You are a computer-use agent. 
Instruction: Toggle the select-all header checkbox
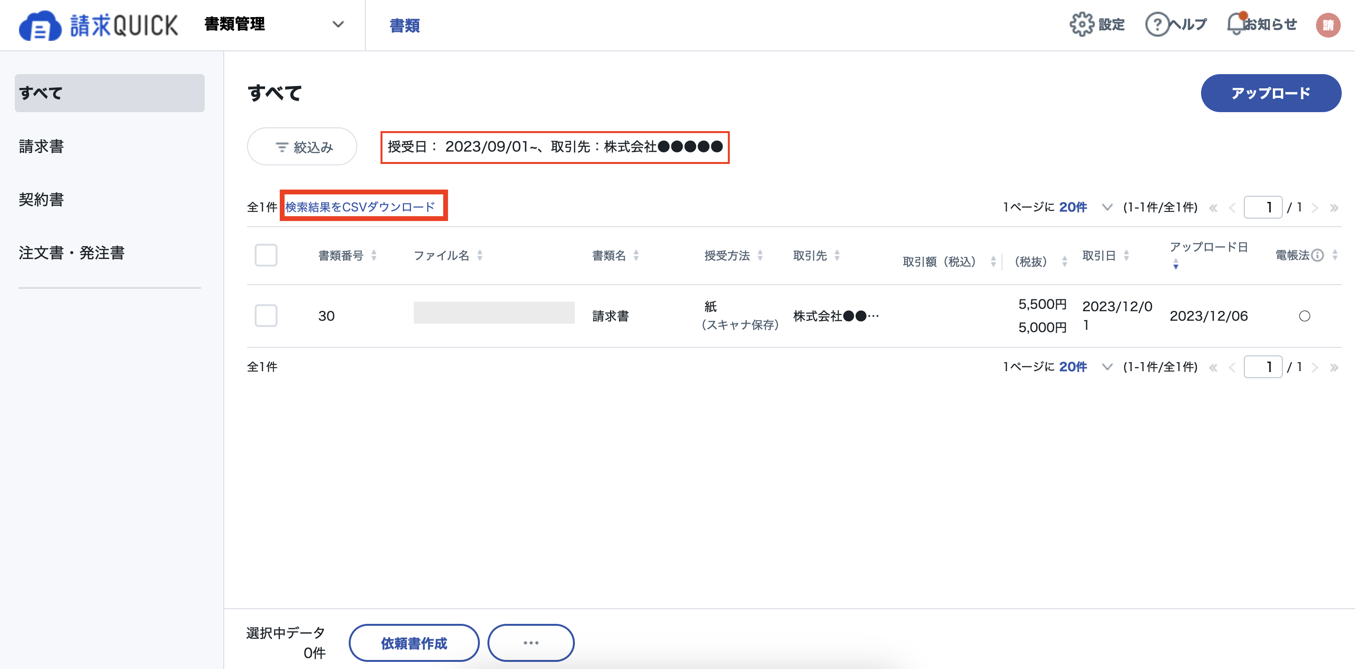point(266,255)
